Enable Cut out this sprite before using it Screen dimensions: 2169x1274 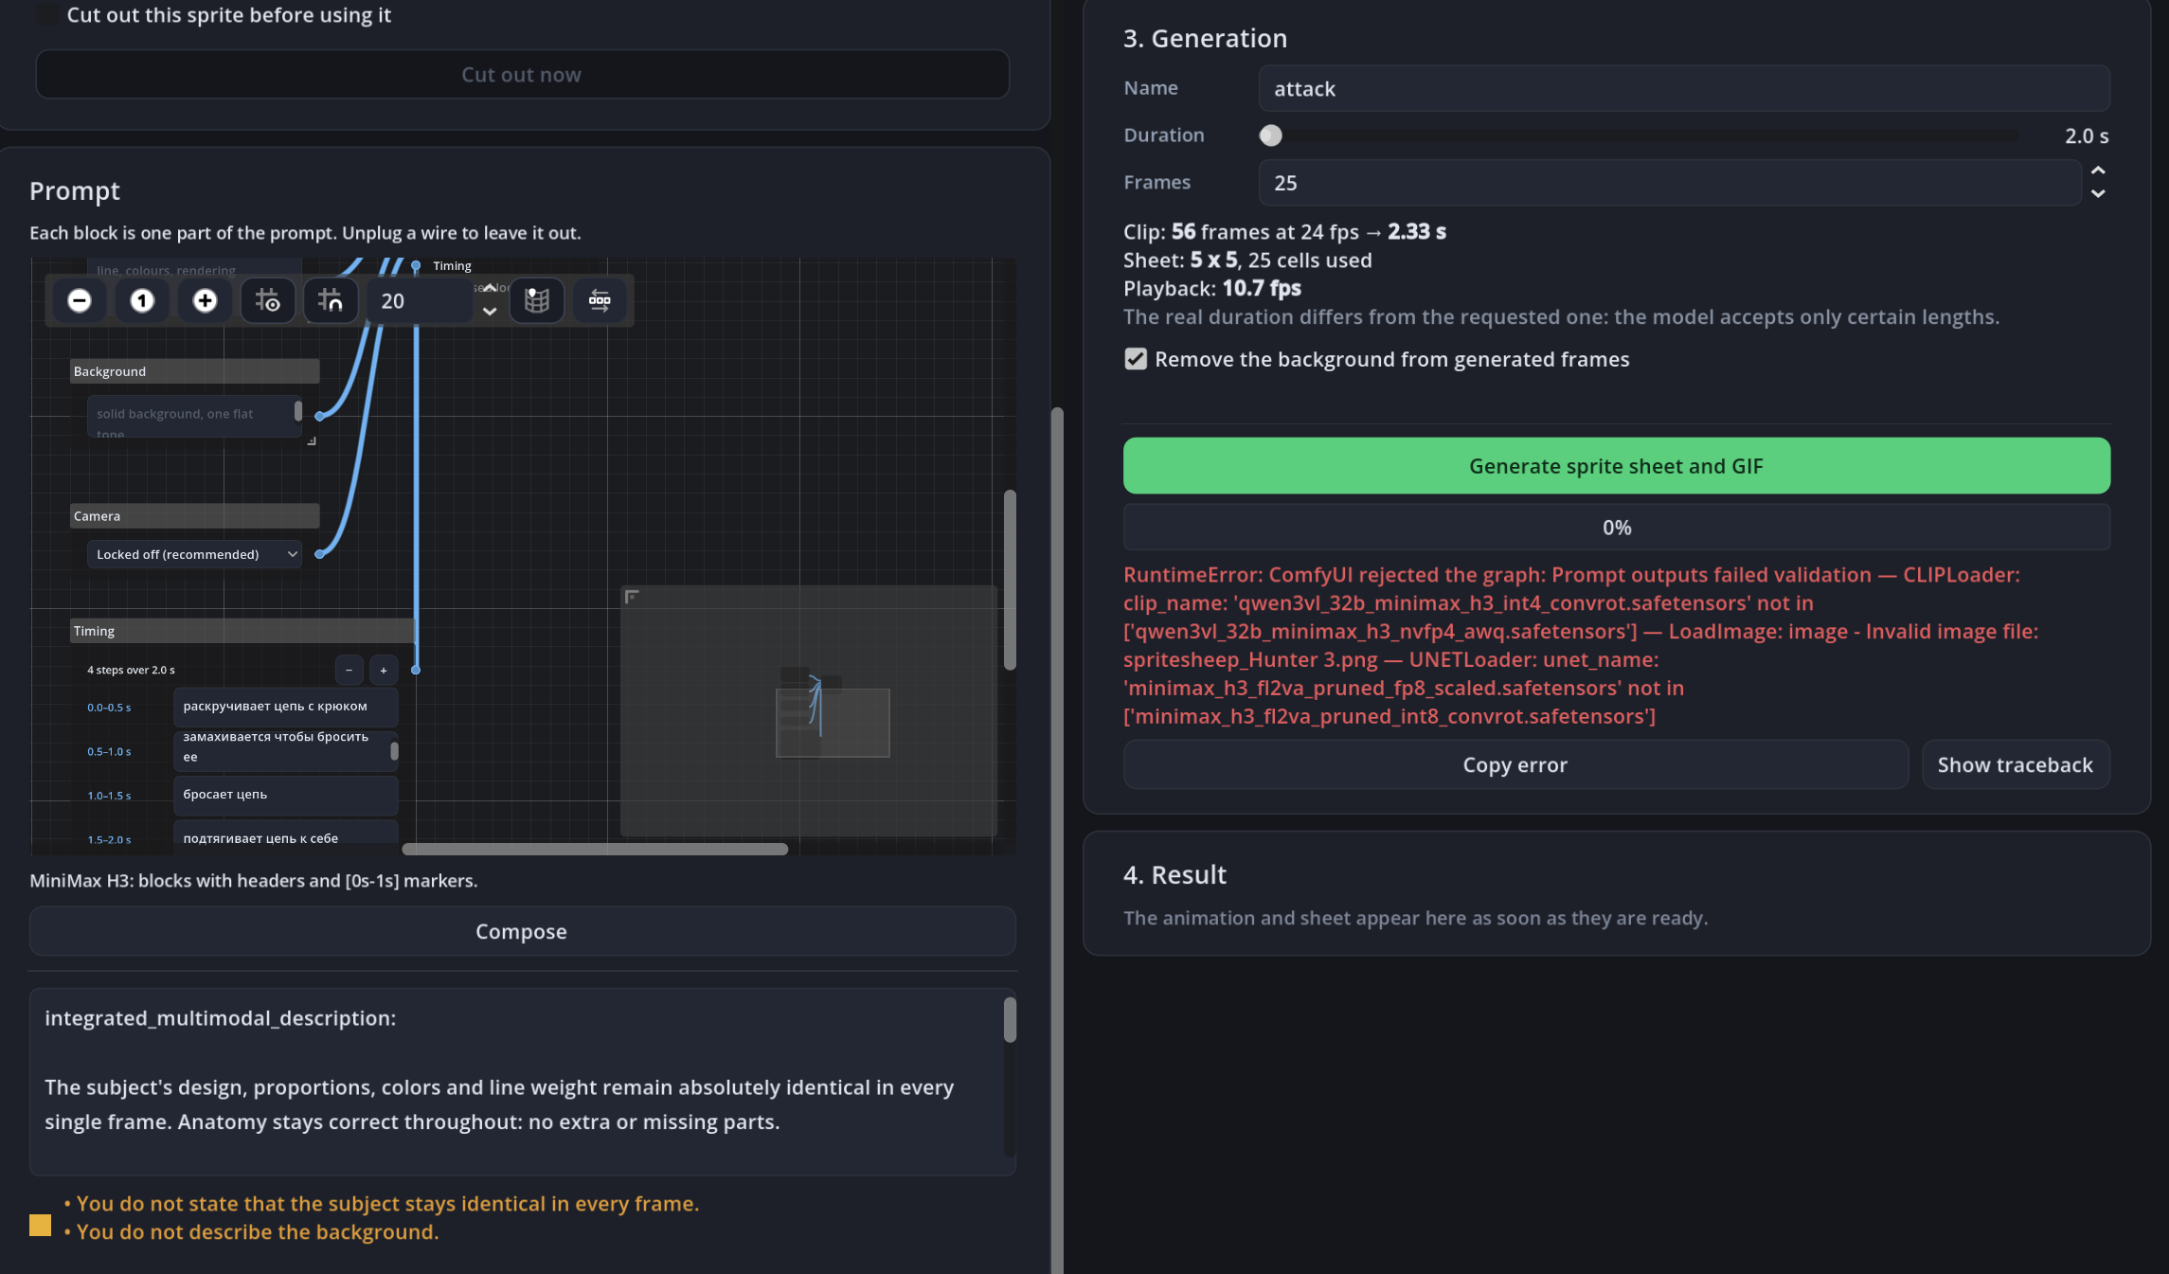(x=46, y=15)
